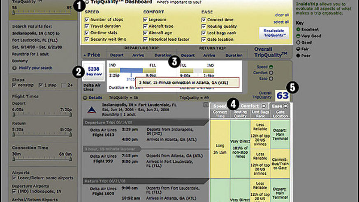Screen dimensions: 359x202
Task: Close the flight details panel
Action: 206,105
